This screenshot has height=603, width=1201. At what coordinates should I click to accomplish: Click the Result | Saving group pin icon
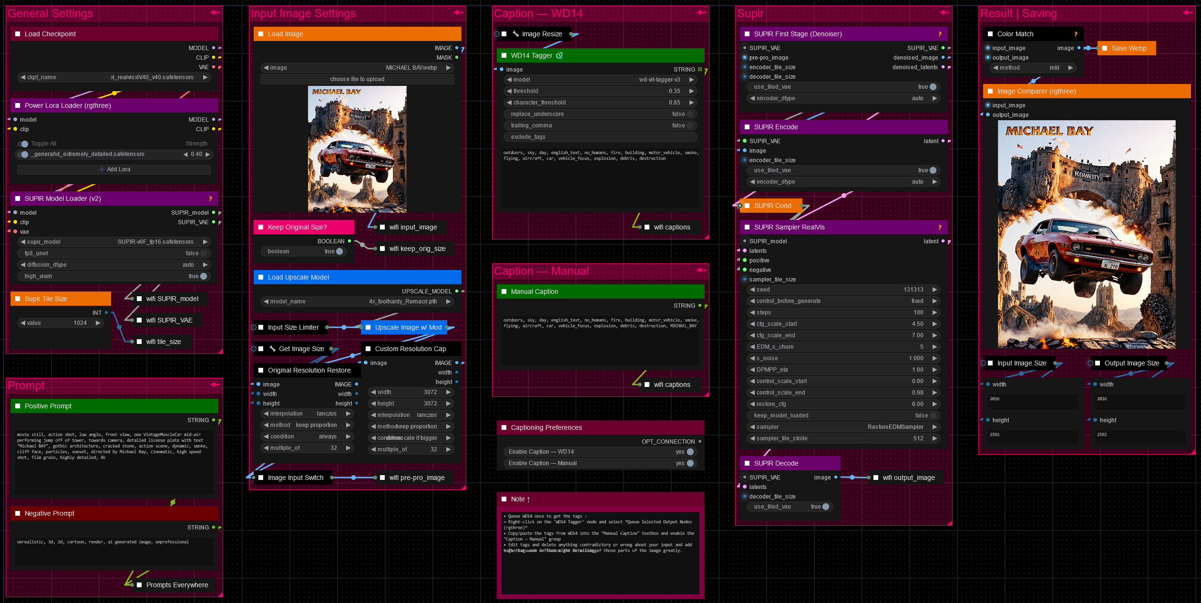[x=1188, y=12]
